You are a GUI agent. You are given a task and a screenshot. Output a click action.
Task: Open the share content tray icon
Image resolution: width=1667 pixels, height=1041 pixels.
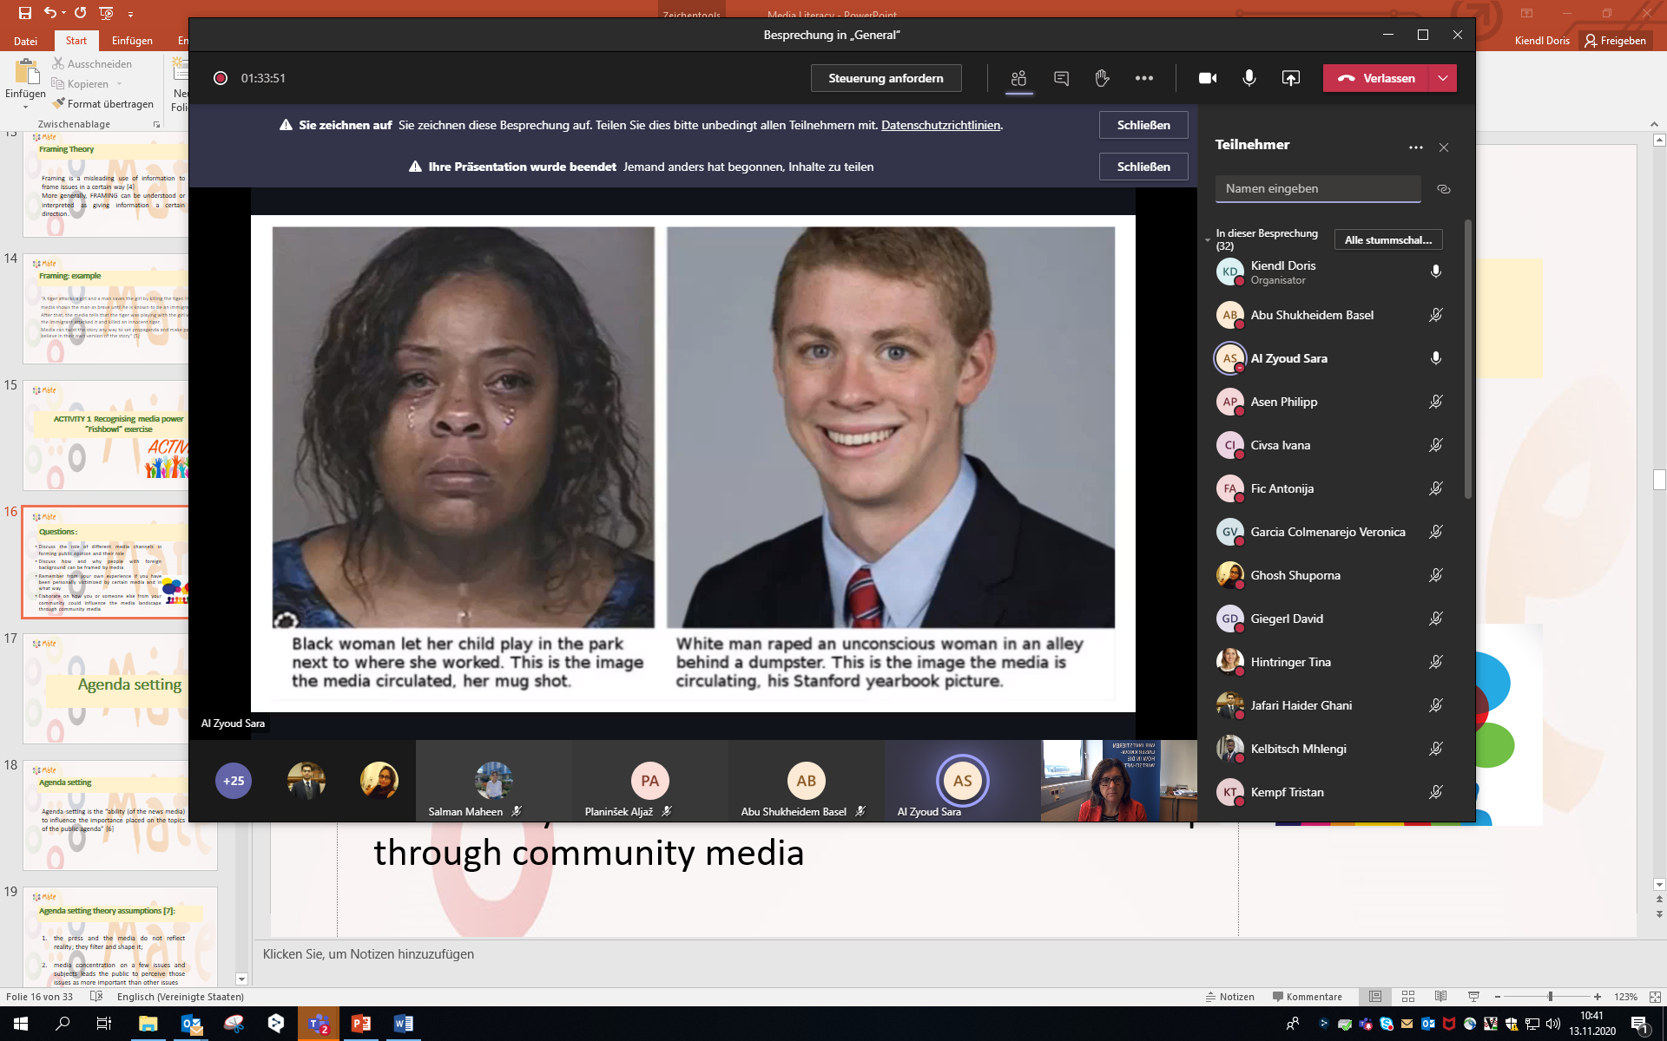tap(1290, 78)
